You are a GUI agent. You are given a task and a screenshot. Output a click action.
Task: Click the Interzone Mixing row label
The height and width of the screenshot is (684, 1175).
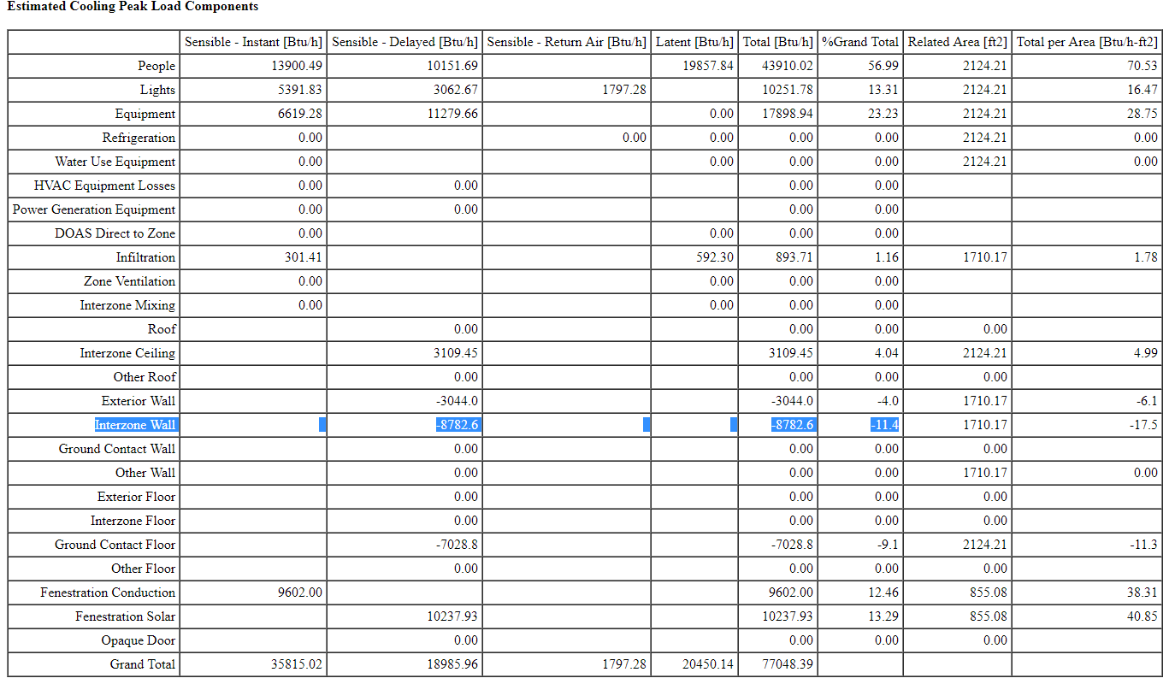pos(127,305)
